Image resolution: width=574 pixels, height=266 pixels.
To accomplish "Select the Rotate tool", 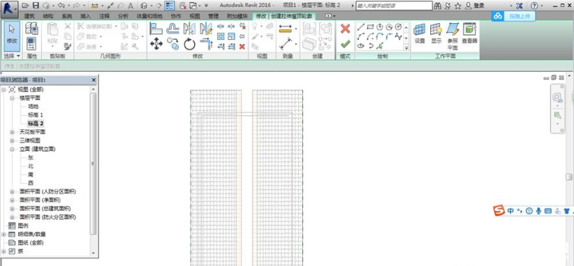I will (190, 44).
